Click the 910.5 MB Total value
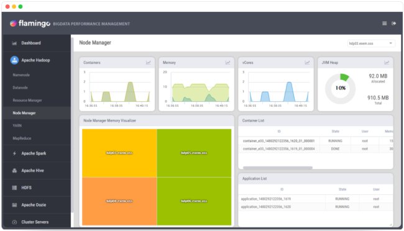404x231 pixels. [378, 98]
